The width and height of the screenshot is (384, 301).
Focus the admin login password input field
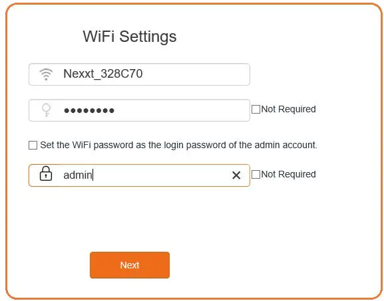tap(139, 175)
